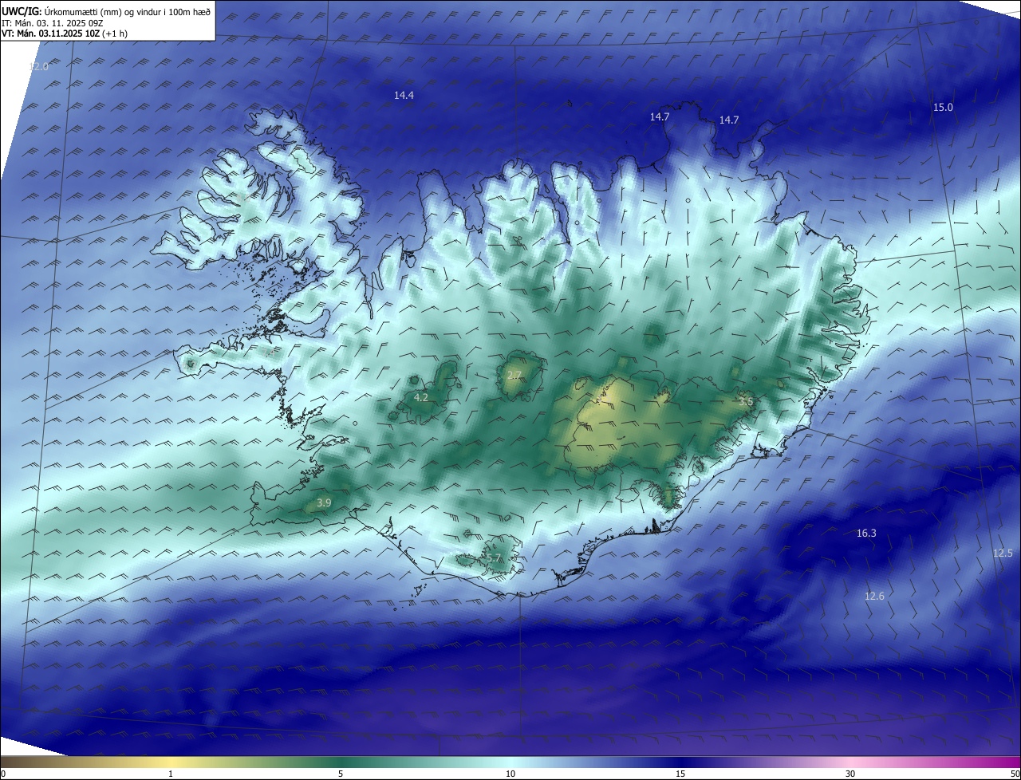Click the color scale label 10
The width and height of the screenshot is (1021, 780).
(x=510, y=774)
